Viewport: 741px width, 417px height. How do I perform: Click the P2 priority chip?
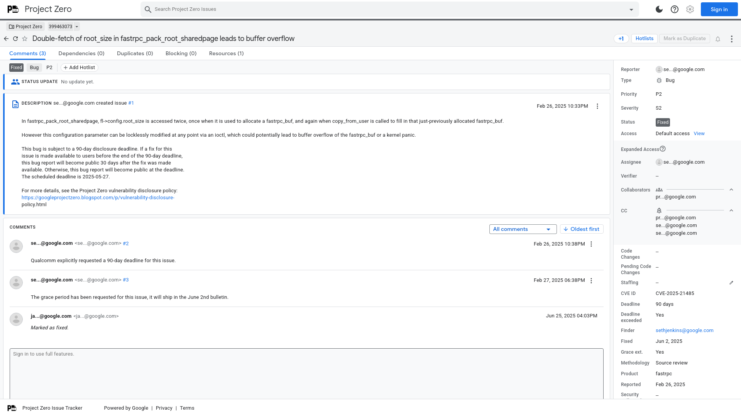(x=49, y=68)
